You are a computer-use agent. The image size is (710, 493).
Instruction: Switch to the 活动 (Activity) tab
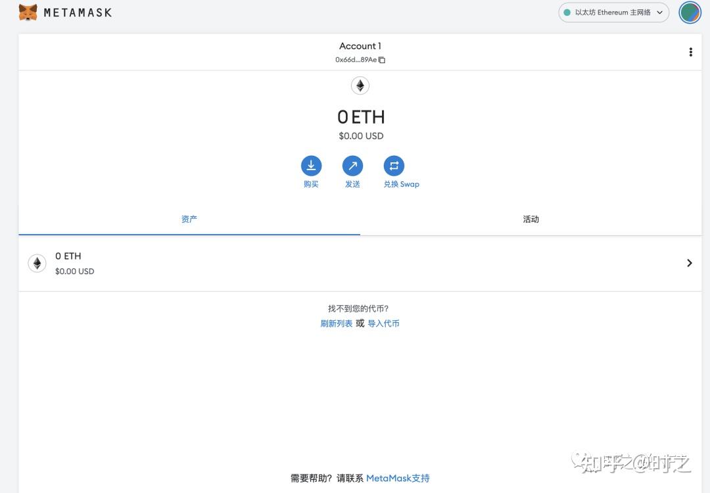[x=531, y=219]
